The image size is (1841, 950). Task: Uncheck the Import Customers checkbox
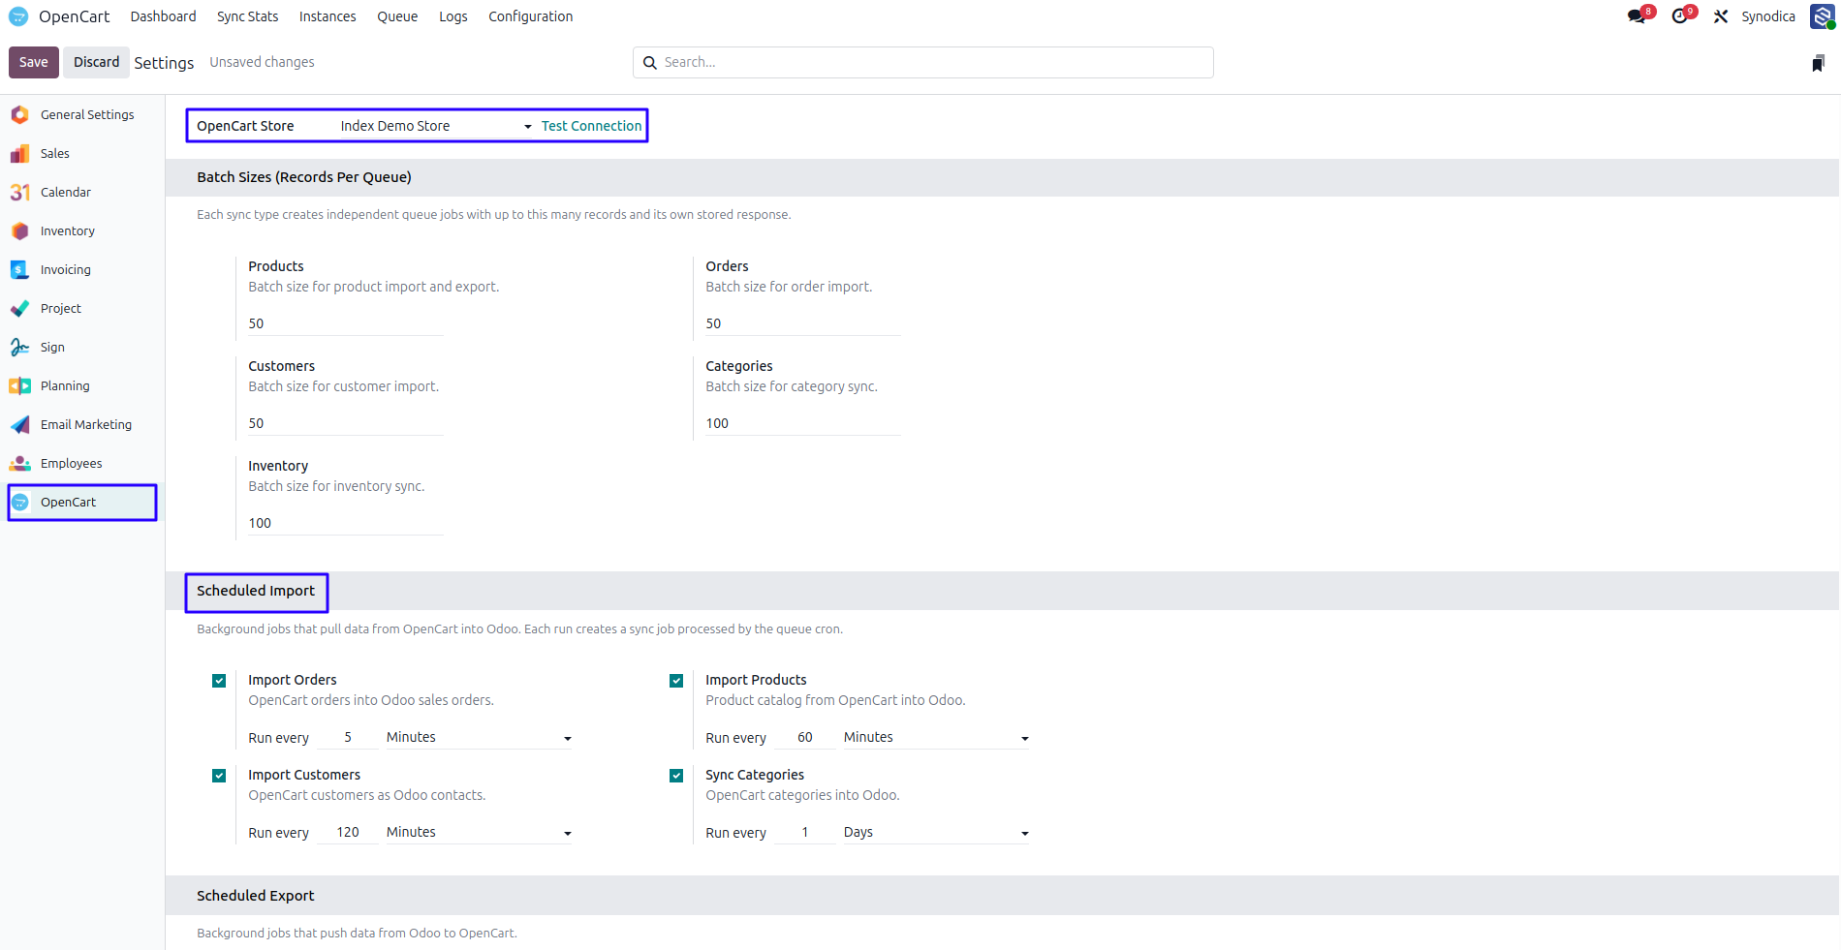(x=219, y=776)
